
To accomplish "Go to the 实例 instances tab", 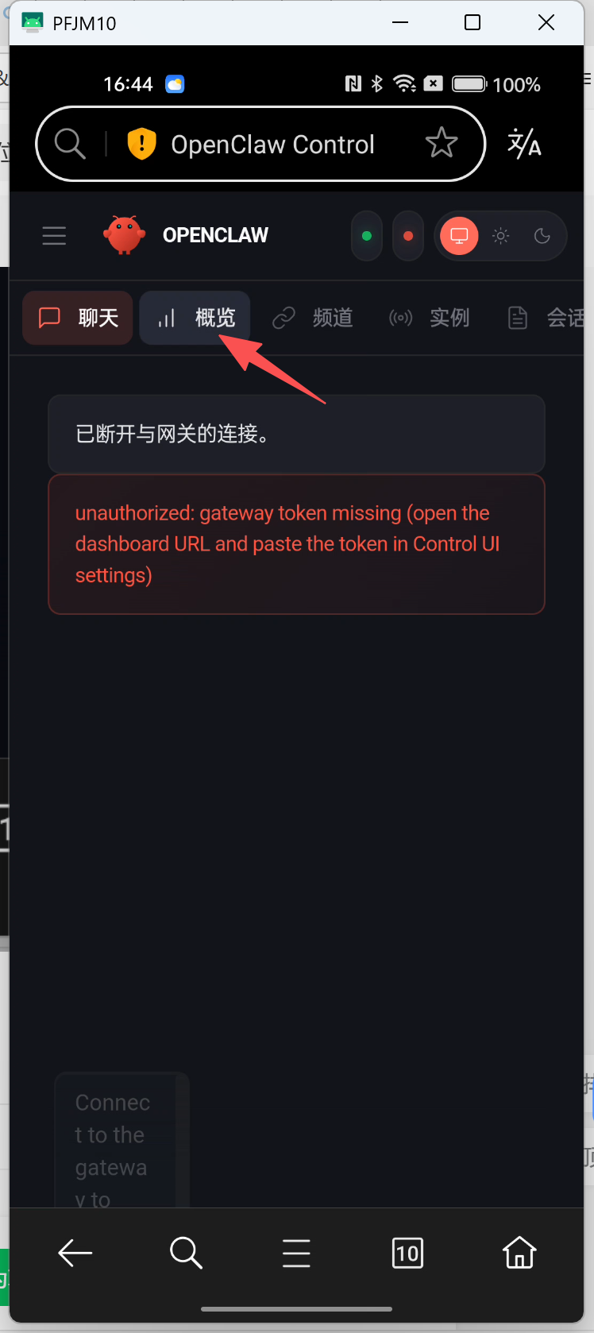I will [x=429, y=318].
